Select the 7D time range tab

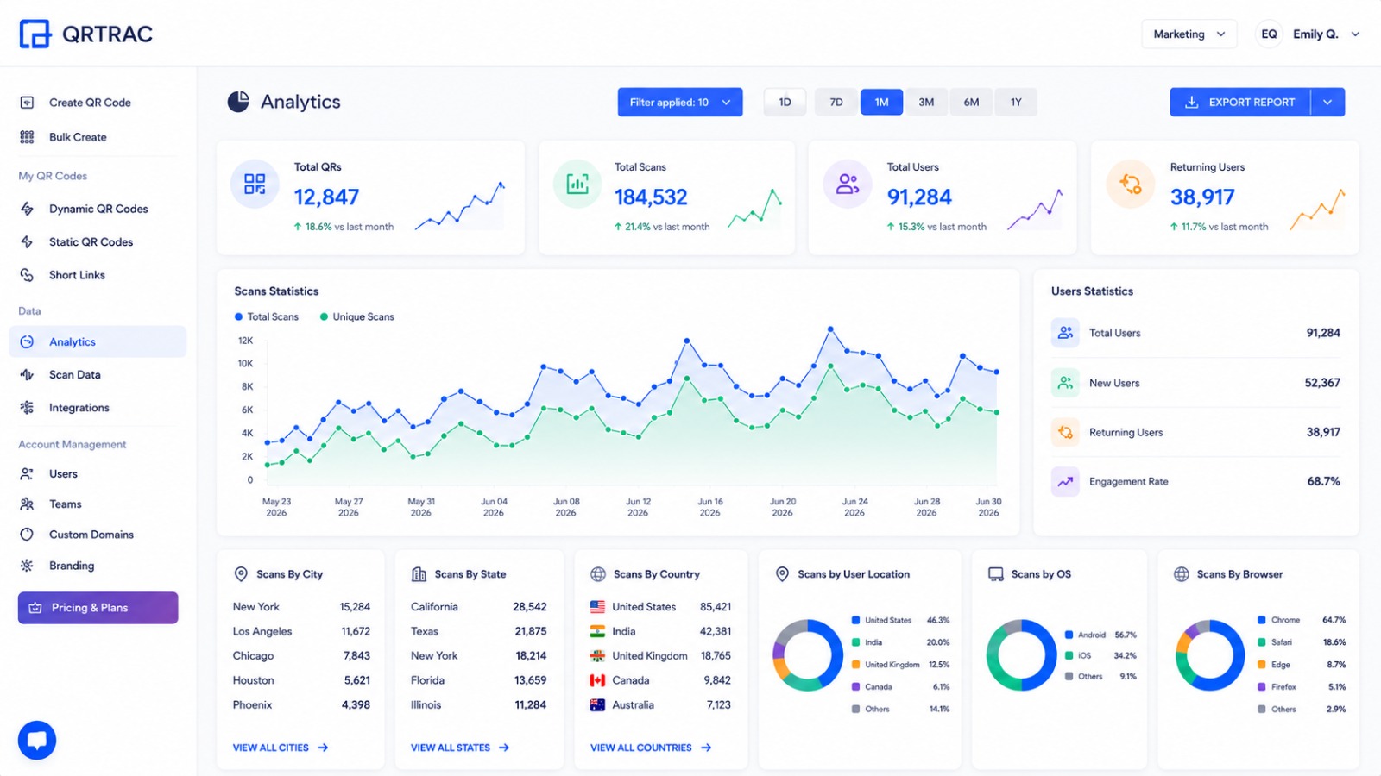(836, 102)
